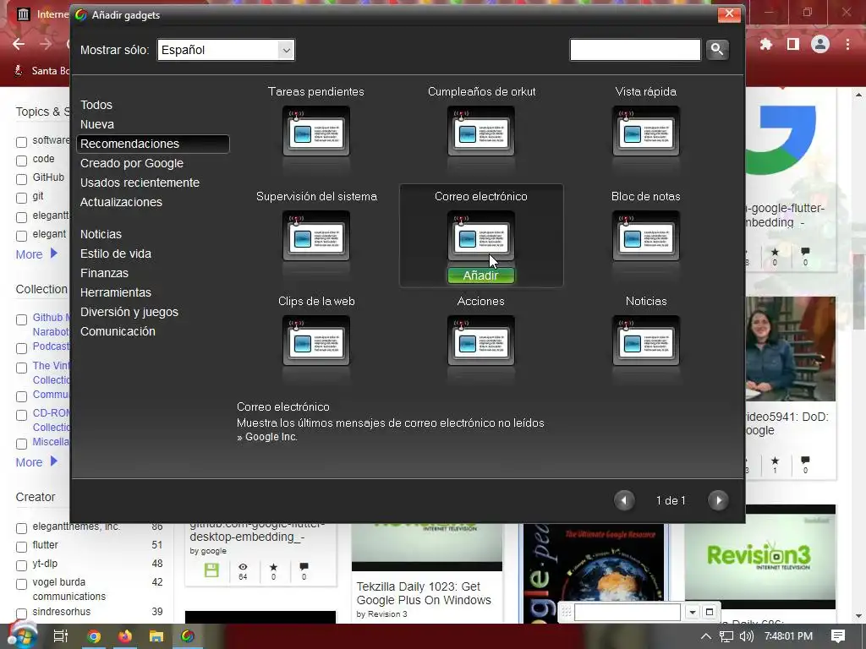Open Estilo de vida category
This screenshot has height=649, width=866.
(x=115, y=254)
